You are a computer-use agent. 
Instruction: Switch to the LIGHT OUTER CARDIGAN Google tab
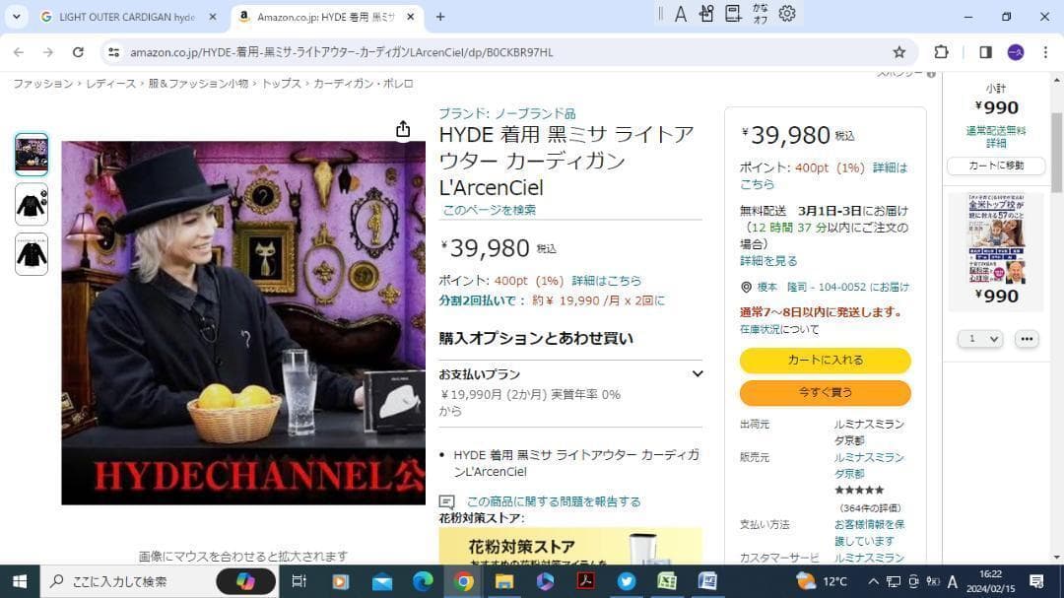tap(118, 17)
